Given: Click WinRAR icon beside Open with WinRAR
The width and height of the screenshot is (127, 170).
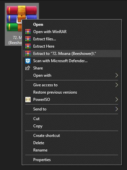Looking at the screenshot, I should [28, 32].
